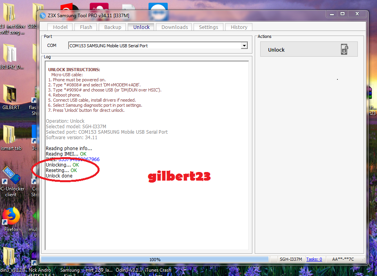Click 'Selected model: SGH-I337M' log line
The height and width of the screenshot is (276, 377).
pos(76,127)
